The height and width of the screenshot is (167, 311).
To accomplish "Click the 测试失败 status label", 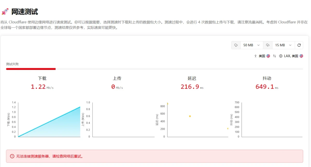I will click(12, 64).
